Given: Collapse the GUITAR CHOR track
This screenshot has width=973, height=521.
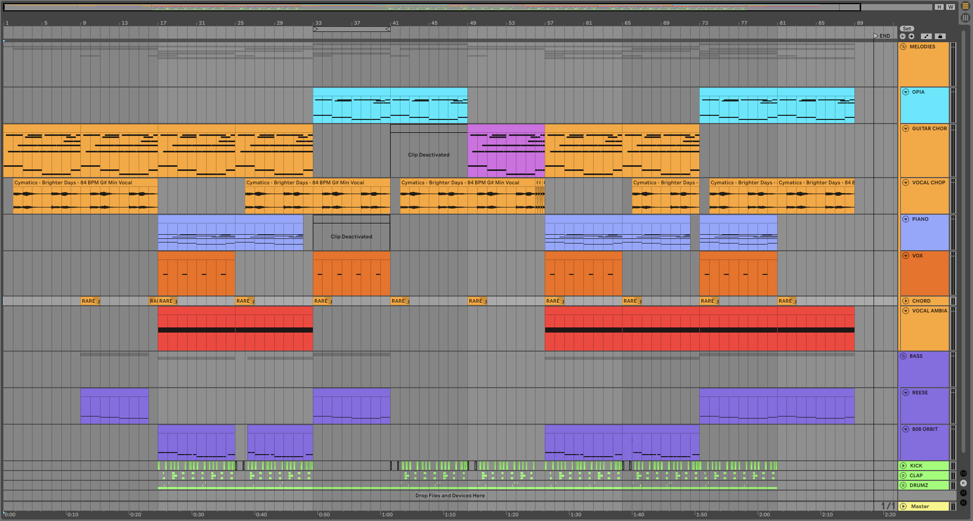Looking at the screenshot, I should [905, 129].
